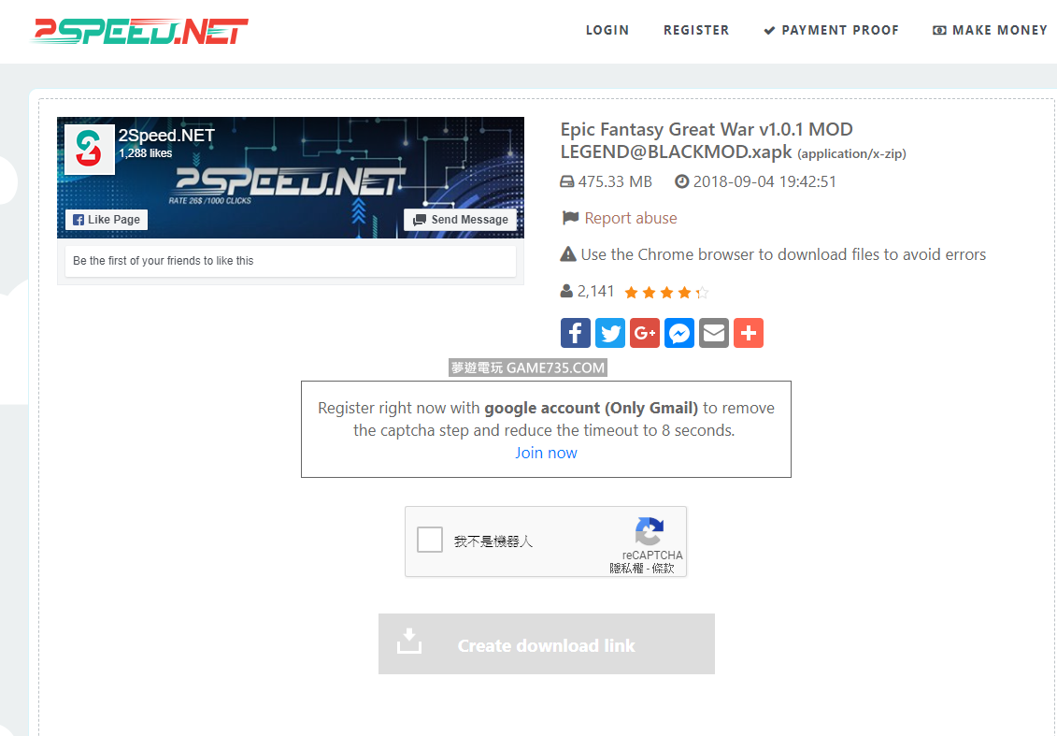Share by email envelope icon
1057x736 pixels.
pos(714,333)
